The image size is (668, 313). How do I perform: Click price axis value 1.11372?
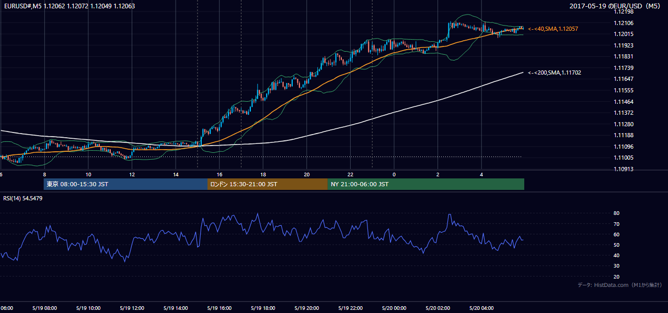click(623, 113)
